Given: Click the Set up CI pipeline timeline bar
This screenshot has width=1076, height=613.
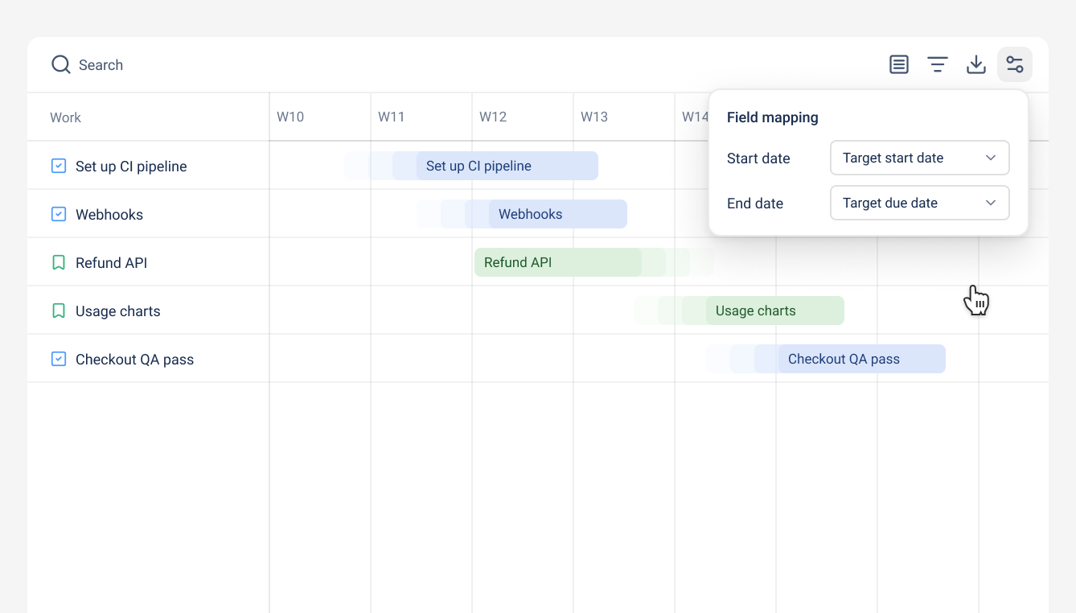Looking at the screenshot, I should (507, 166).
